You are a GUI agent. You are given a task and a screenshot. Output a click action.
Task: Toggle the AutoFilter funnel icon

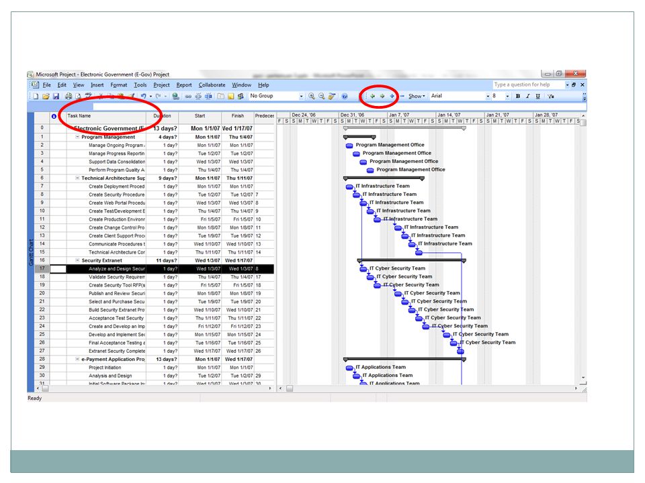pos(551,96)
